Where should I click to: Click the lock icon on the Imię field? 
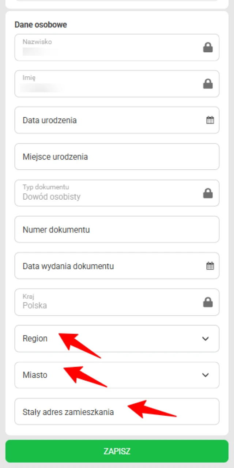point(208,84)
